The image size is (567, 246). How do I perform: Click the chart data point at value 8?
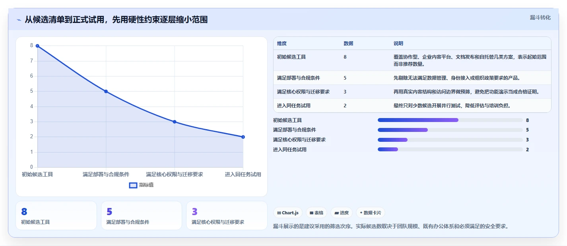tap(37, 46)
